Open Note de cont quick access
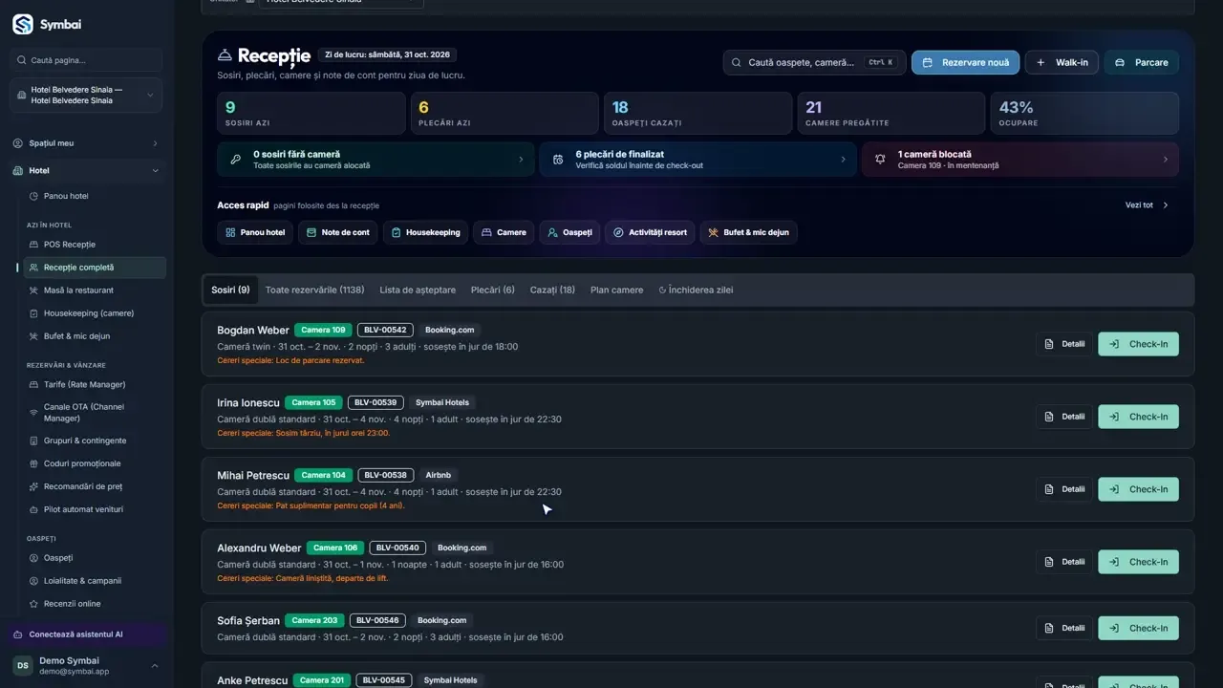The height and width of the screenshot is (688, 1223). point(338,232)
